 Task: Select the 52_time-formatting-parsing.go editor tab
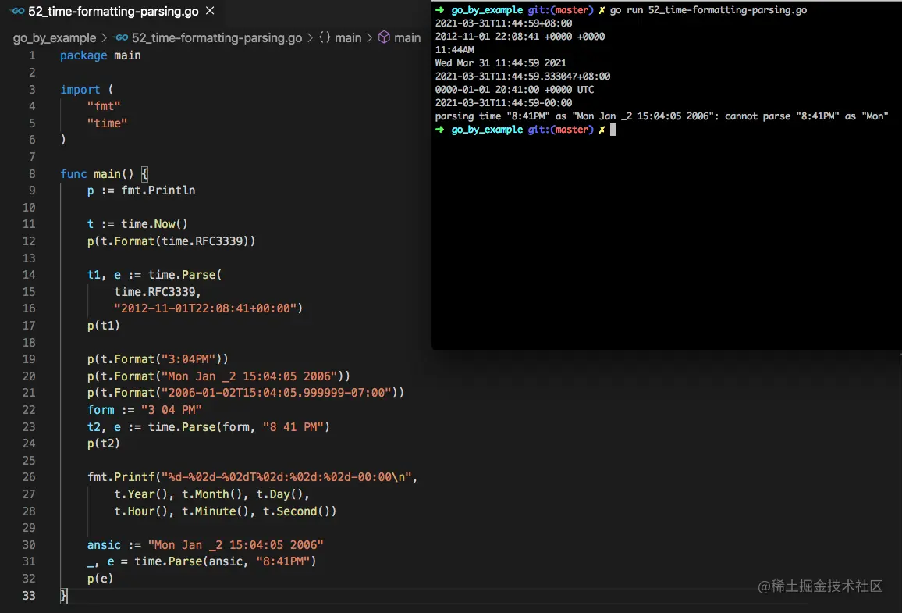pyautogui.click(x=112, y=11)
